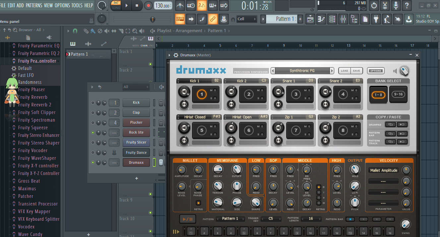This screenshot has height=237, width=440.
Task: Open the Piano roll view icon
Action: (x=321, y=19)
